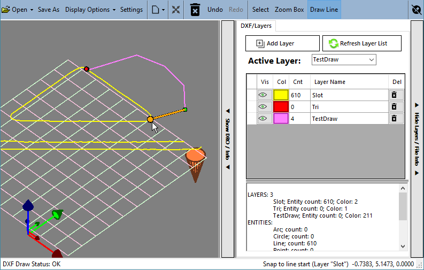Click the toolbar trash delete icon
Screen dimensions: 424x270
(x=195, y=10)
